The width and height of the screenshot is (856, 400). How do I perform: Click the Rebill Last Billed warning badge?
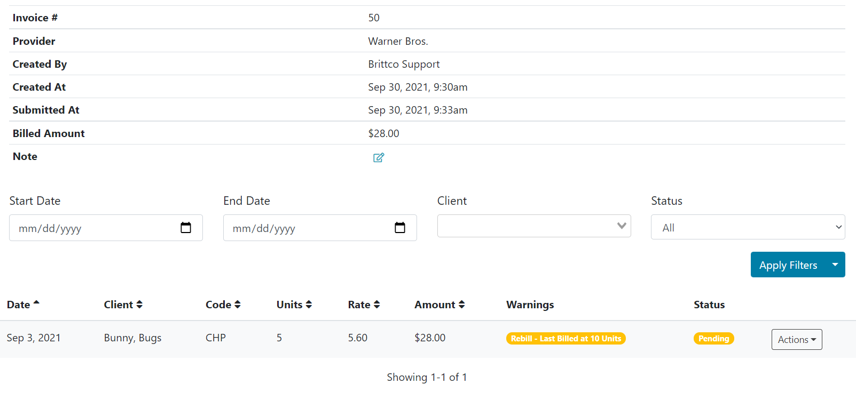[x=566, y=339]
